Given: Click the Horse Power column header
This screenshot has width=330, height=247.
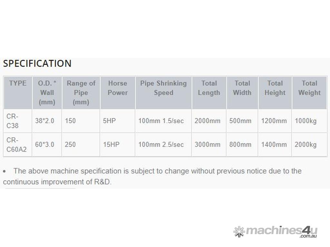Looking at the screenshot, I should [x=118, y=88].
